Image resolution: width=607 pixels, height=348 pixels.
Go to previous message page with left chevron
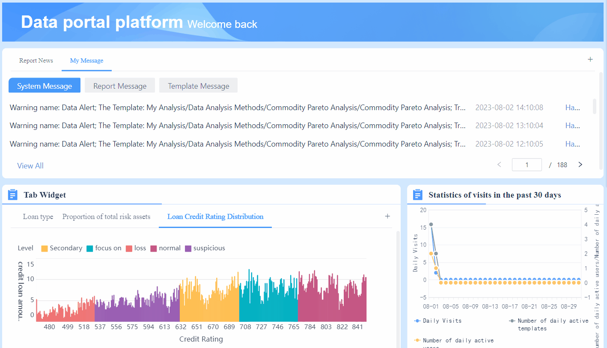coord(499,165)
